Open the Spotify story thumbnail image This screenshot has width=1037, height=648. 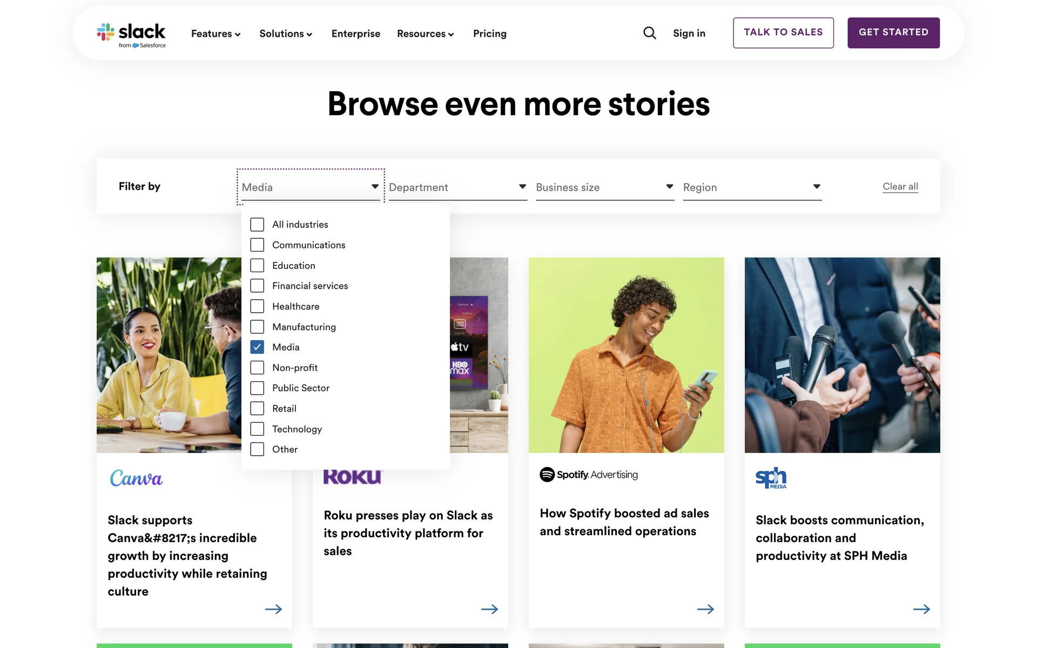pyautogui.click(x=626, y=355)
